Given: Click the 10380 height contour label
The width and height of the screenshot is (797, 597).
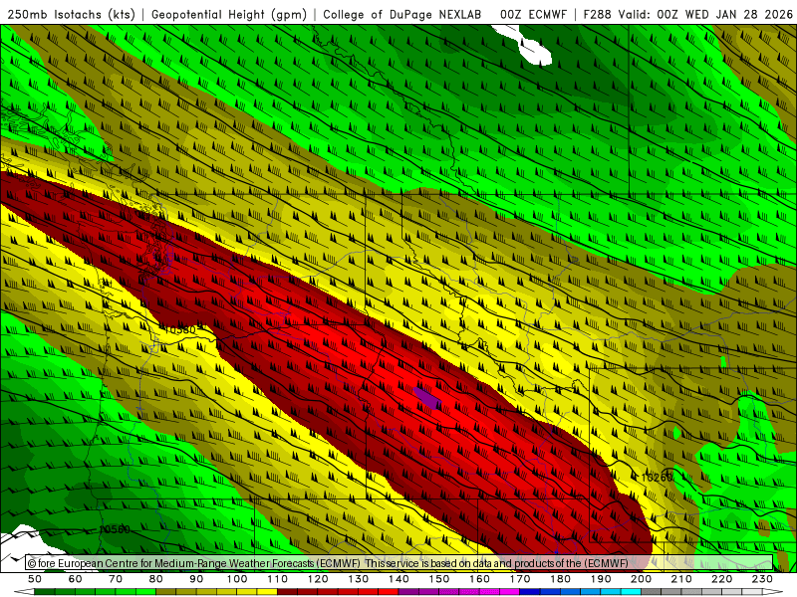Looking at the screenshot, I should point(180,330).
